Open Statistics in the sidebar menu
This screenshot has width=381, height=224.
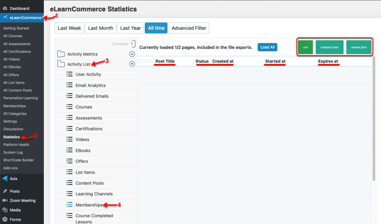pos(12,137)
